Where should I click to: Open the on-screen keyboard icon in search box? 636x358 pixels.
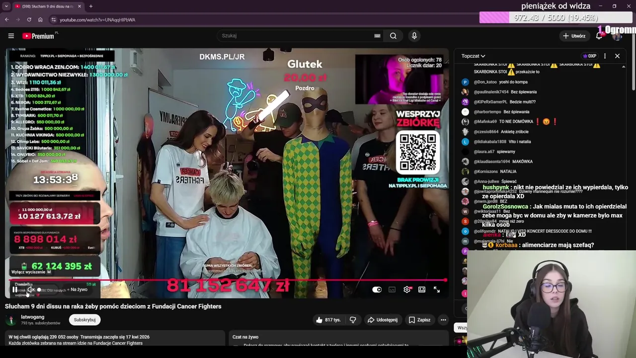click(377, 36)
